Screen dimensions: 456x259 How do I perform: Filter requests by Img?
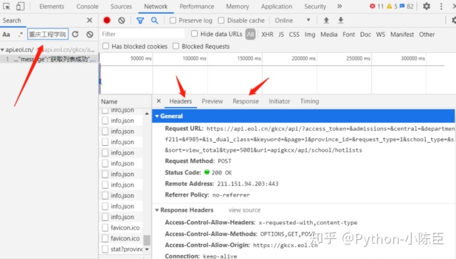click(310, 35)
